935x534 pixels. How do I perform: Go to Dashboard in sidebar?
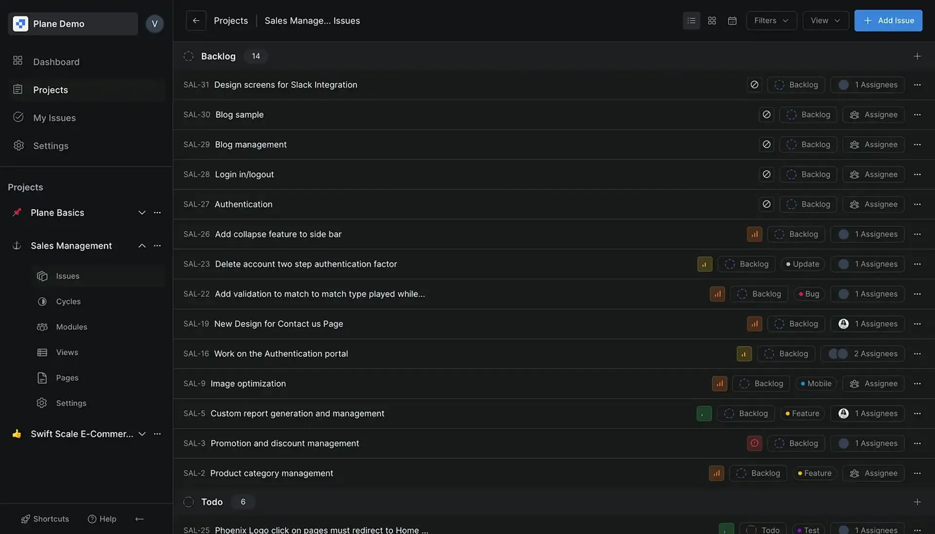pyautogui.click(x=56, y=62)
